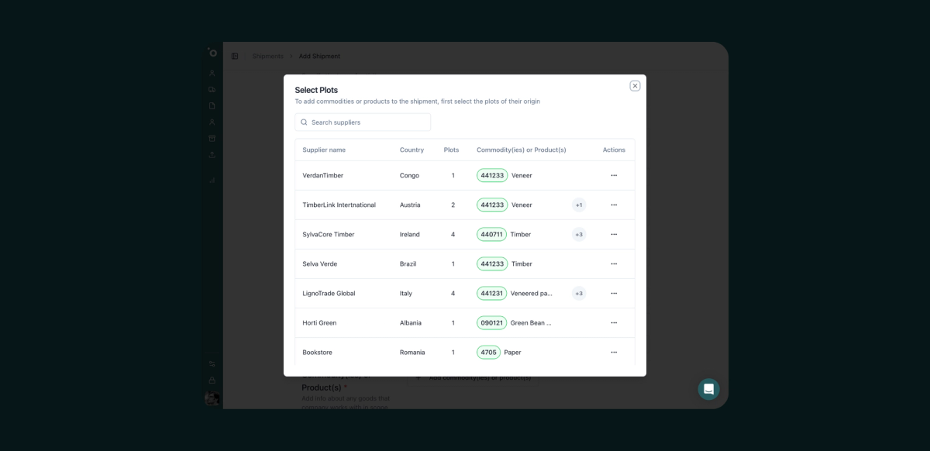The width and height of the screenshot is (930, 451).
Task: Click Ireland country cell
Action: coord(409,234)
